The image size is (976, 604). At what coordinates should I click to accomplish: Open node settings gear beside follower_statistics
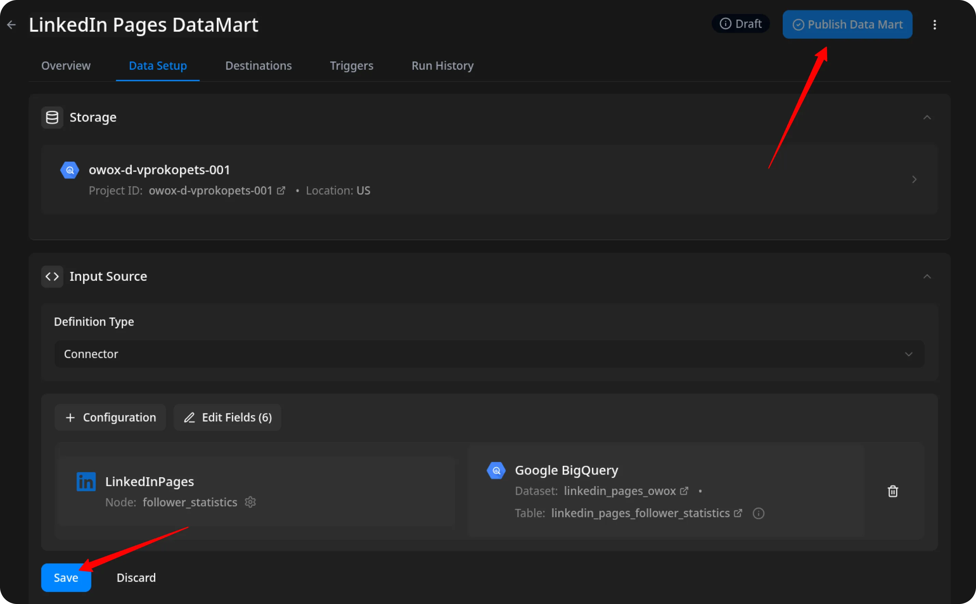click(x=250, y=502)
